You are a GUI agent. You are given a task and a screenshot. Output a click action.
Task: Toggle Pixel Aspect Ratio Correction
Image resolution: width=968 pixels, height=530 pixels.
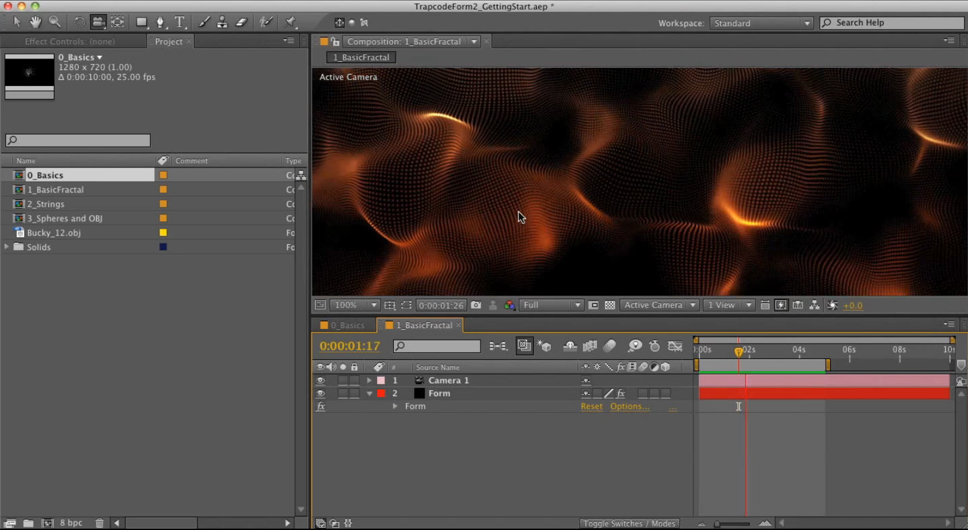(765, 305)
